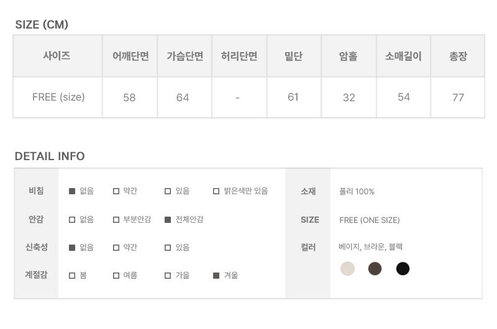Select the black color swatch
The width and height of the screenshot is (497, 329).
(403, 269)
